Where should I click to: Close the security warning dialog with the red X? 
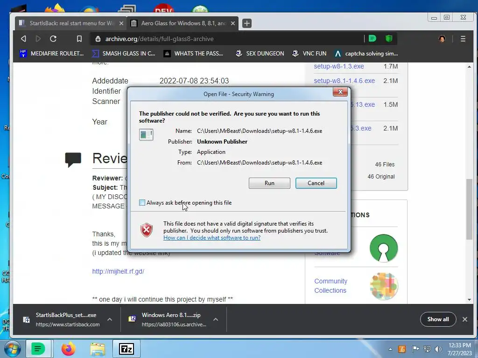coord(340,92)
